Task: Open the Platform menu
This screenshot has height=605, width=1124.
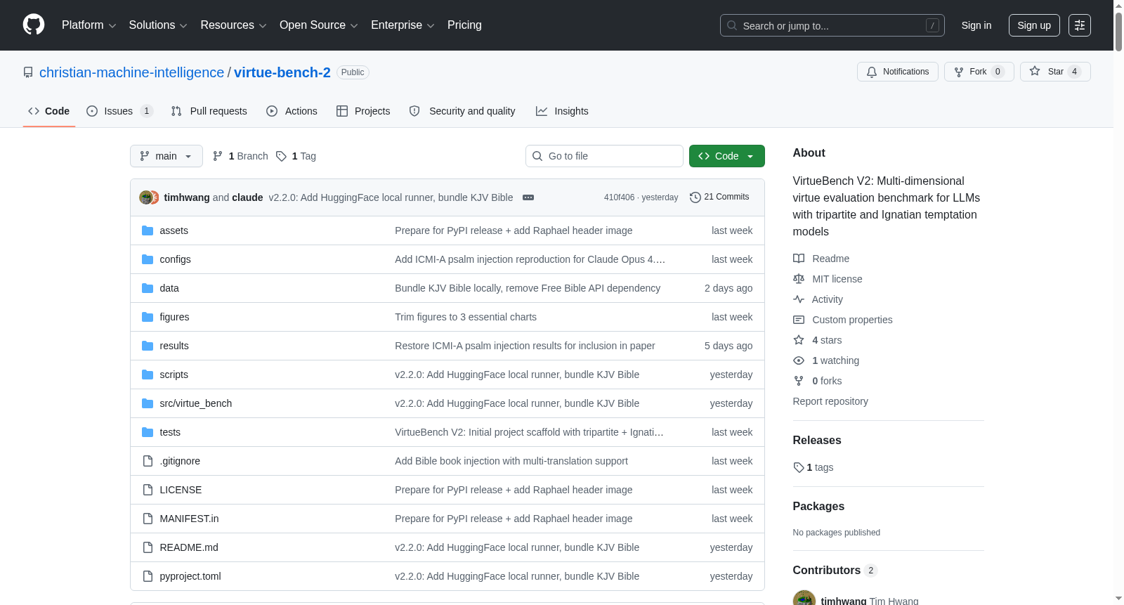Action: click(x=89, y=25)
